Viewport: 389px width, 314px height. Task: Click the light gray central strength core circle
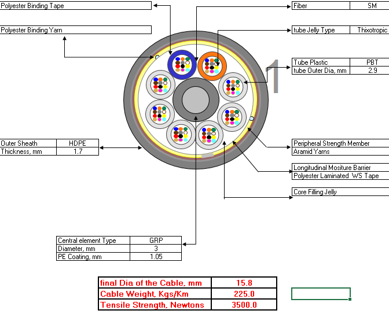pos(196,99)
